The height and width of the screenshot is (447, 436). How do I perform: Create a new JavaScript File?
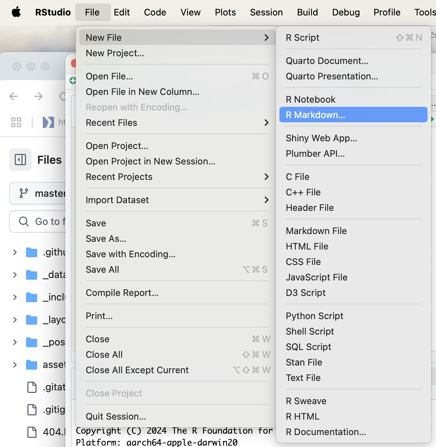[x=354, y=277]
